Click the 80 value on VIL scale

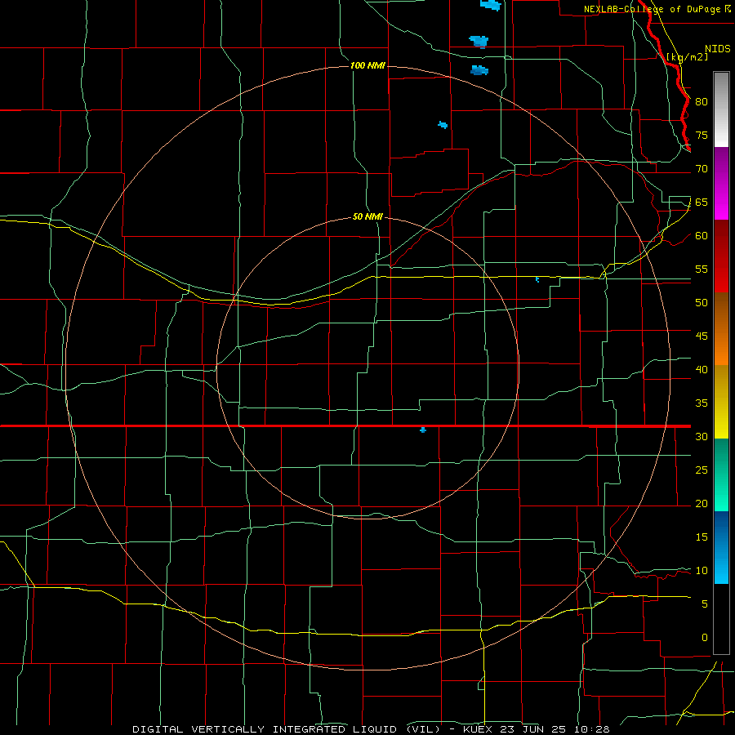pyautogui.click(x=702, y=102)
